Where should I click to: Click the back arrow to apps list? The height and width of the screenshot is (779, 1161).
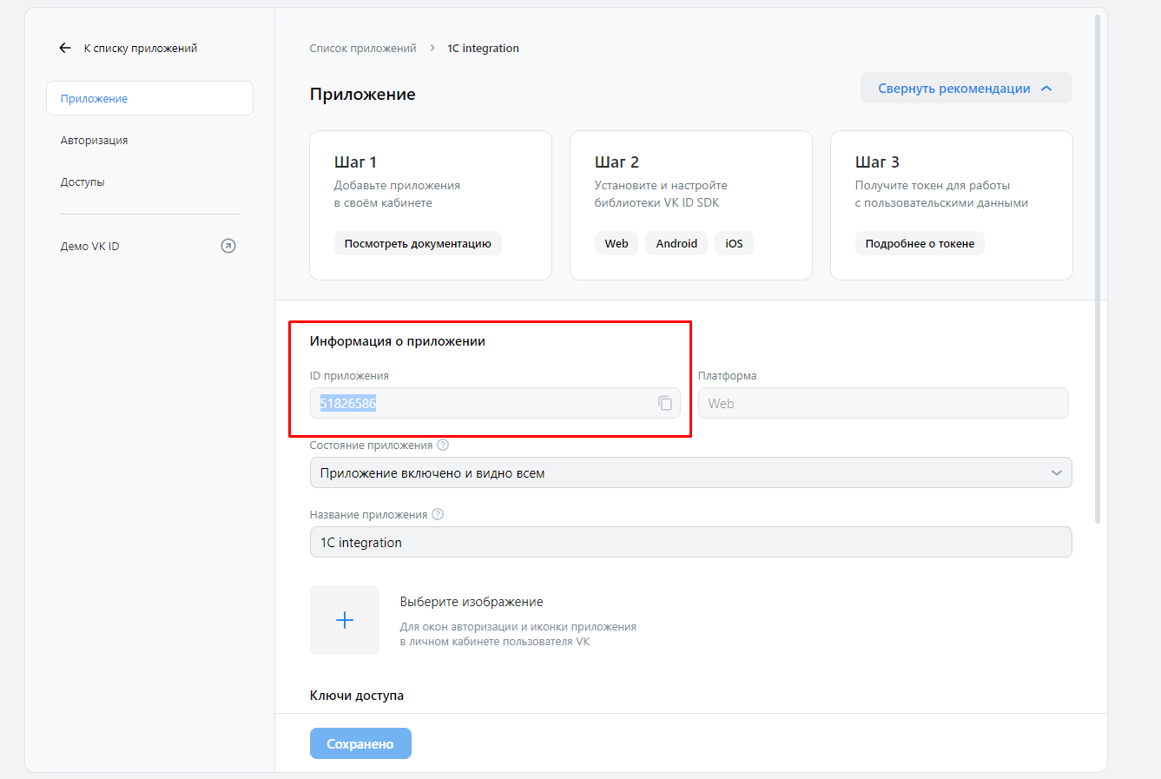pyautogui.click(x=65, y=49)
